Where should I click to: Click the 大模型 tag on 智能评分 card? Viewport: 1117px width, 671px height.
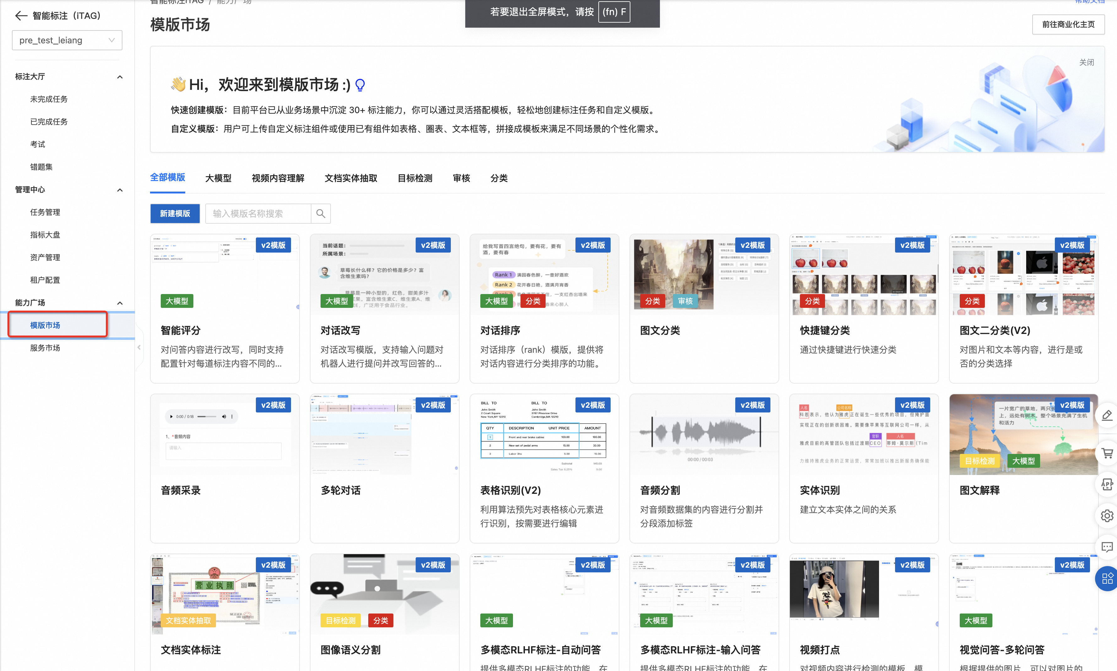tap(177, 301)
